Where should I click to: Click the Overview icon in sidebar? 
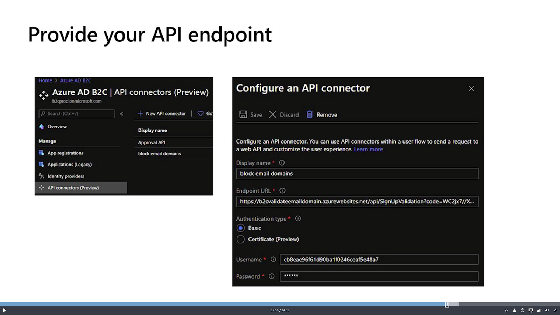click(x=42, y=127)
